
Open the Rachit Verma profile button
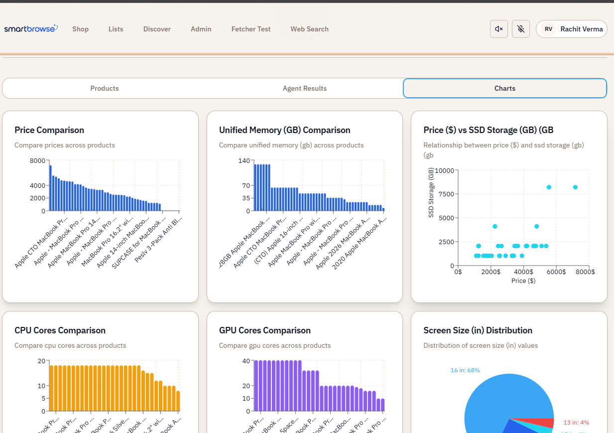coord(572,29)
